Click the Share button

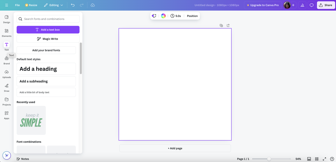pyautogui.click(x=326, y=5)
